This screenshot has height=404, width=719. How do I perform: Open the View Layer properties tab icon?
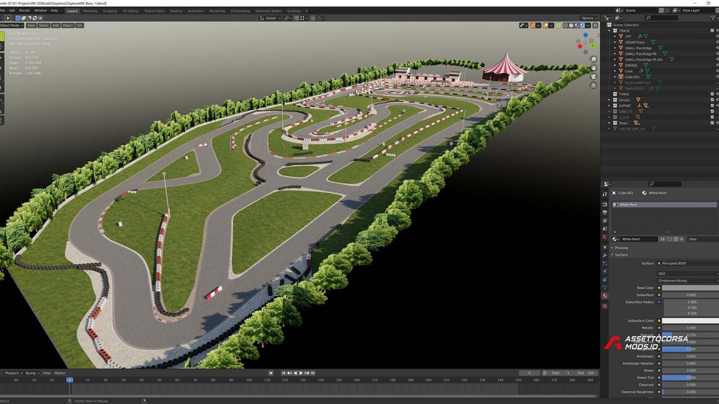tap(605, 220)
